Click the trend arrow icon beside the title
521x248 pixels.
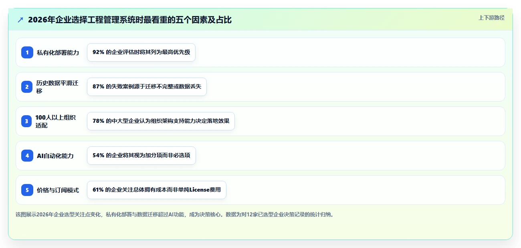(x=20, y=20)
